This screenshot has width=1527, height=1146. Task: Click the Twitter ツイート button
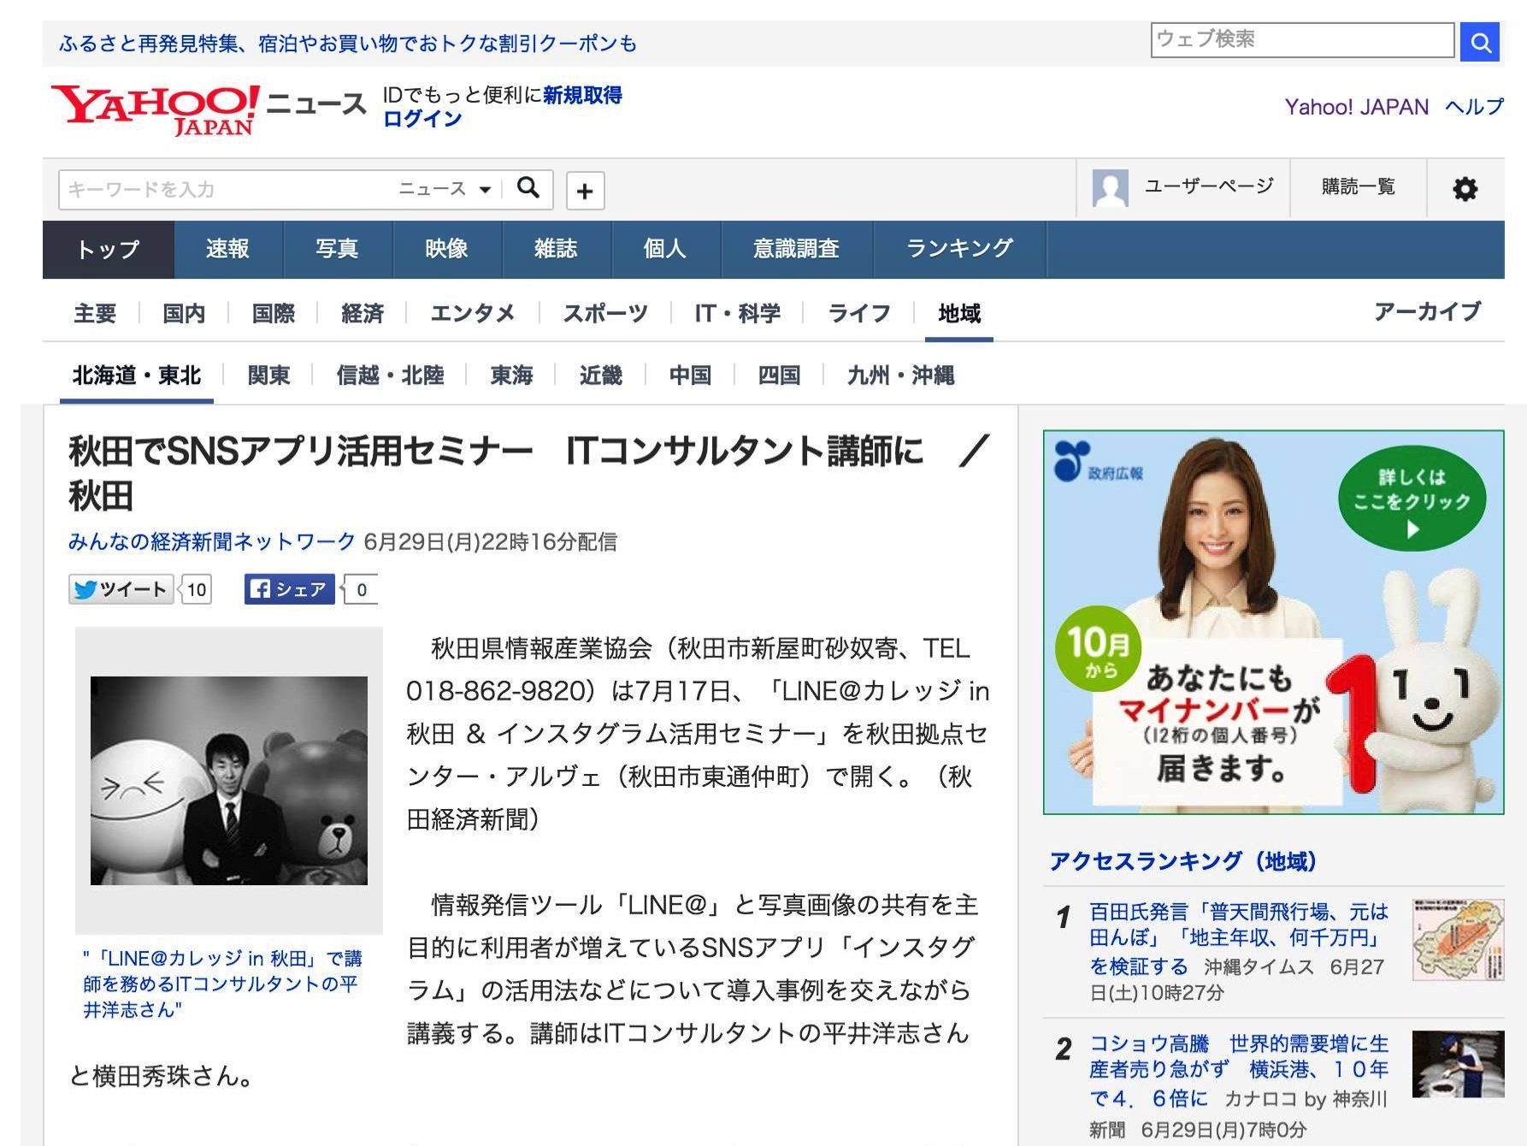tap(121, 589)
